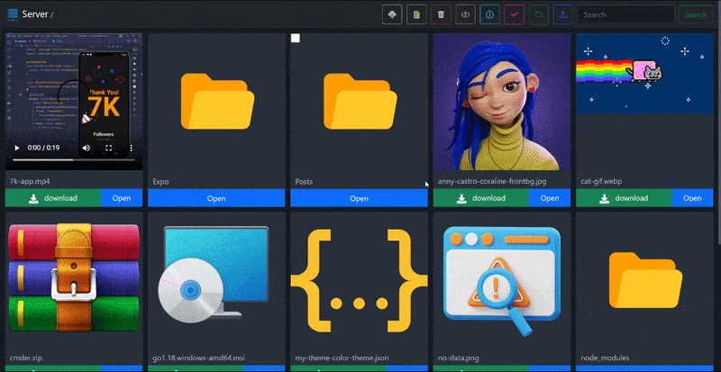Click the Server breadcrumb title
This screenshot has width=721, height=372.
coord(35,14)
